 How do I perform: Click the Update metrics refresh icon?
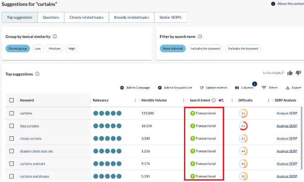[202, 88]
